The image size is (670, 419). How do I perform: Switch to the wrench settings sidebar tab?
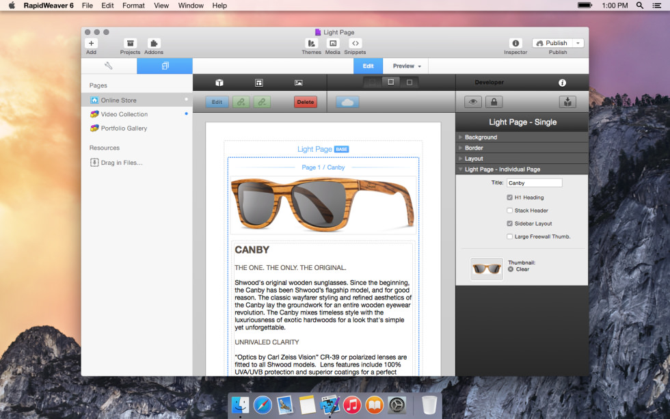[x=109, y=66]
